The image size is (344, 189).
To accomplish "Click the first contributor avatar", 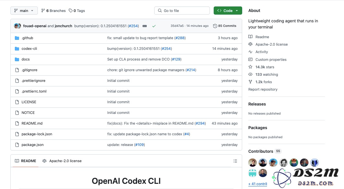I will [253, 163].
